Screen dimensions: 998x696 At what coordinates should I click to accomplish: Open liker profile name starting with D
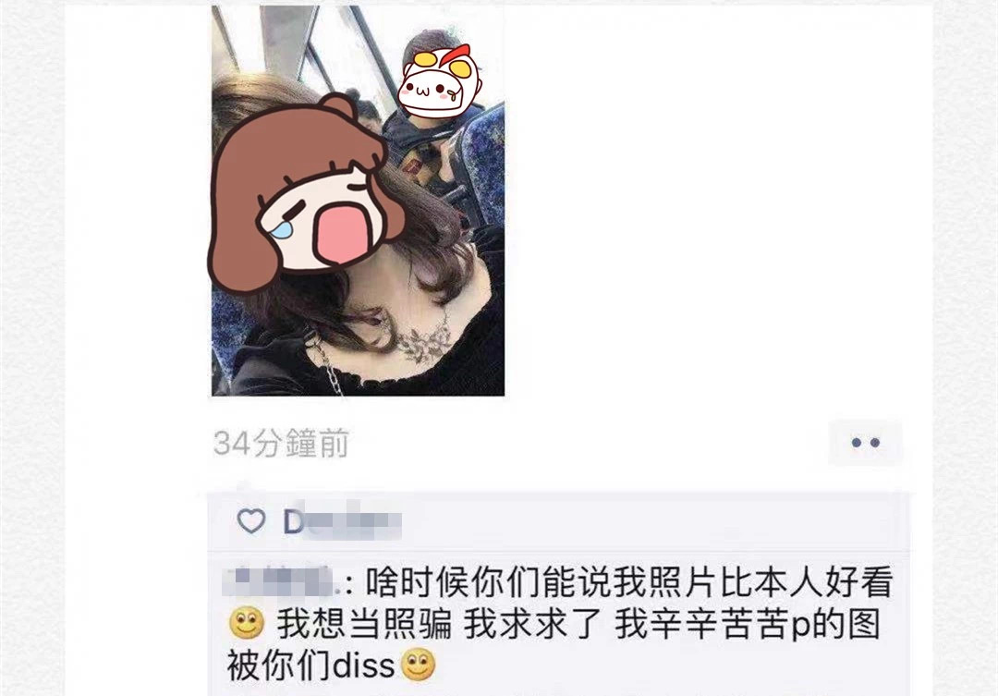click(342, 521)
